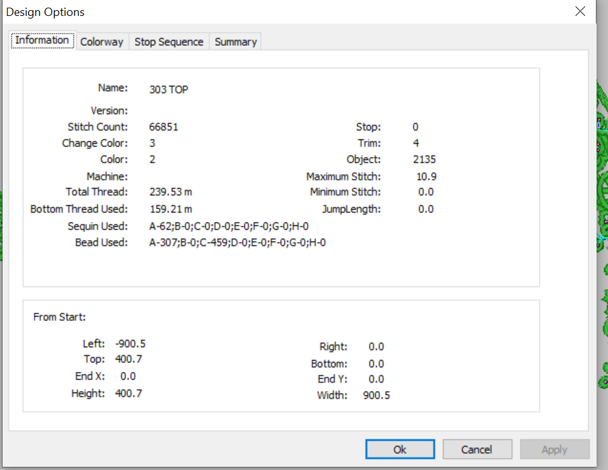Click the Machine label
The height and width of the screenshot is (470, 608).
click(107, 176)
